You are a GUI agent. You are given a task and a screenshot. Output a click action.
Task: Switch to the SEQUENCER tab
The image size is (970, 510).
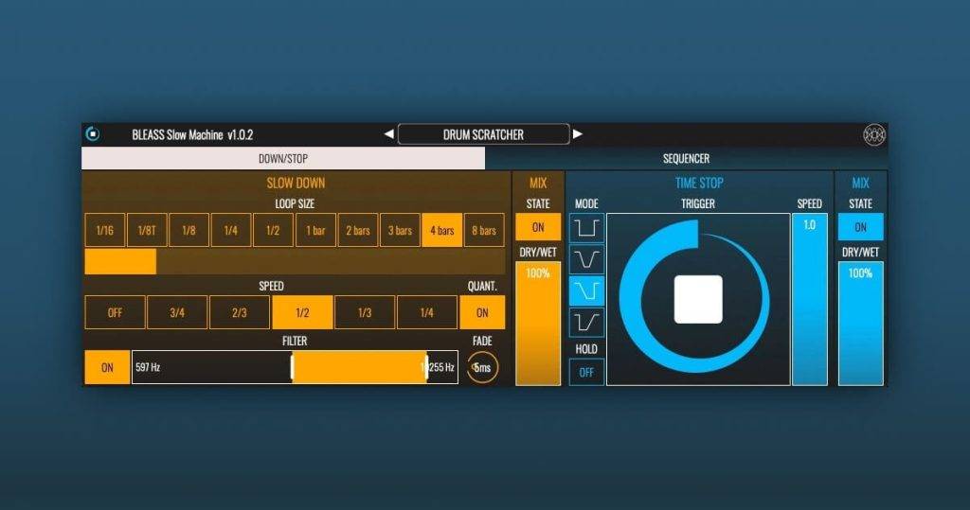(x=686, y=158)
